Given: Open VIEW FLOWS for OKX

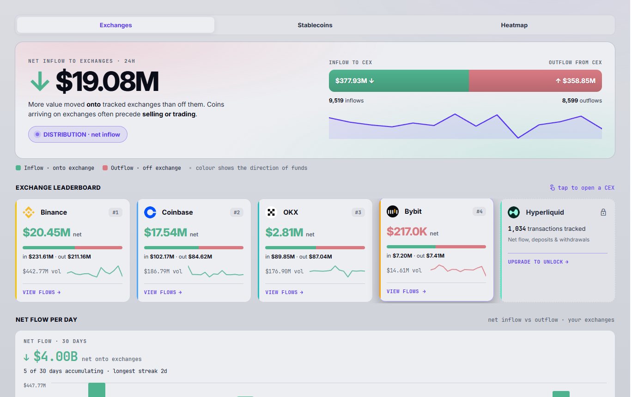Looking at the screenshot, I should pyautogui.click(x=284, y=292).
